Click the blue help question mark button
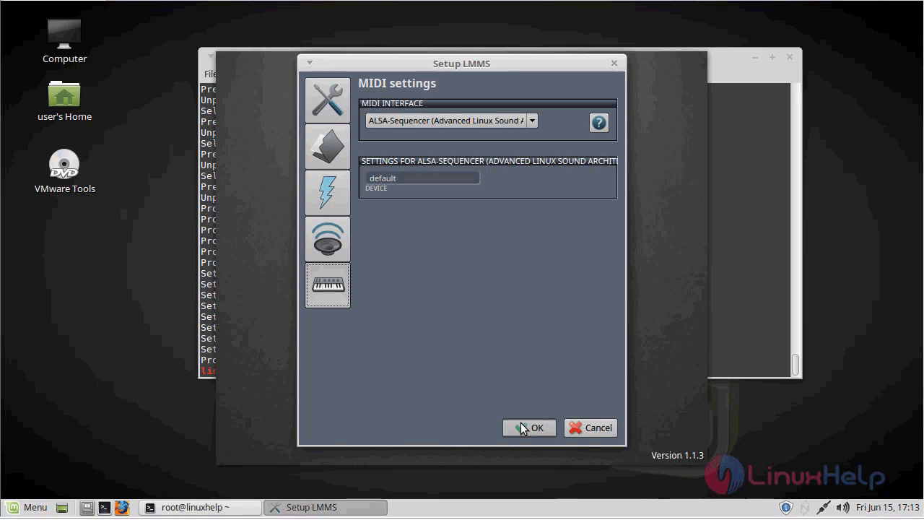This screenshot has height=520, width=924. click(598, 123)
